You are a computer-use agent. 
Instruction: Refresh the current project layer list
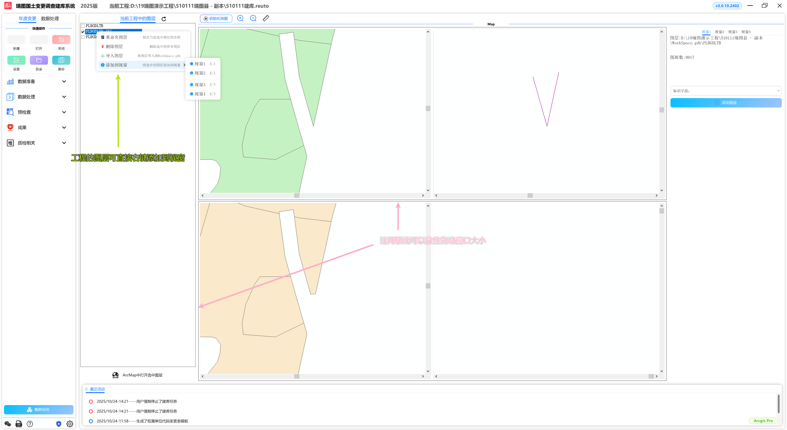pos(164,19)
